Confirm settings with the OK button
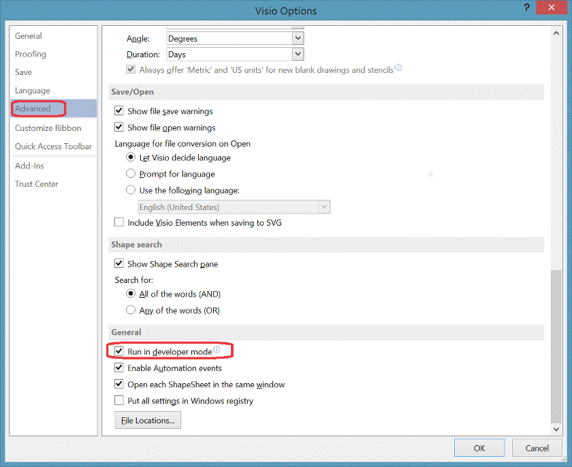The width and height of the screenshot is (572, 467). click(479, 448)
